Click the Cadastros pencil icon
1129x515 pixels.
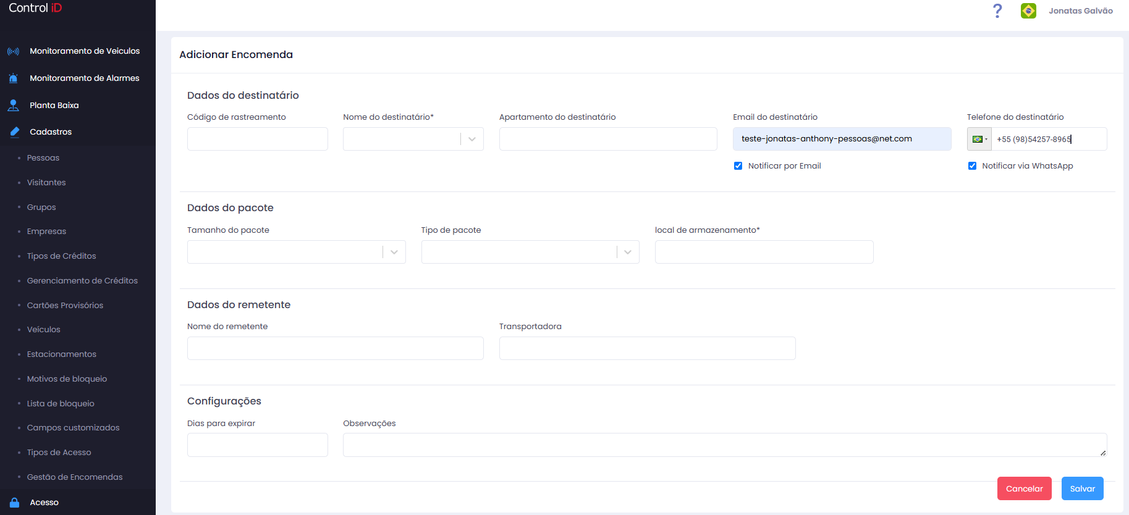pos(15,132)
